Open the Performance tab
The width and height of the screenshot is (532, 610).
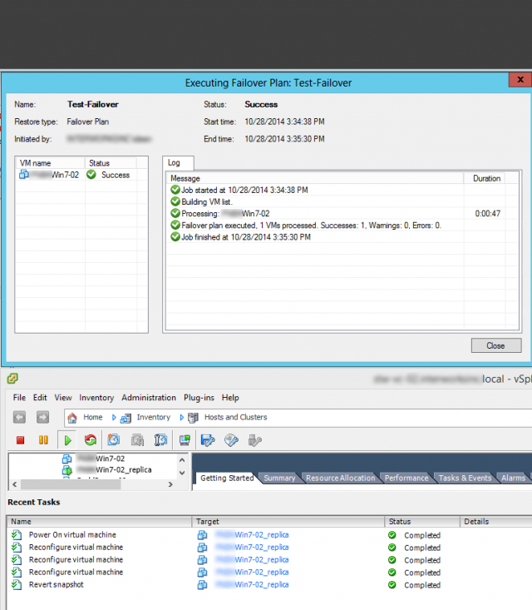click(406, 478)
